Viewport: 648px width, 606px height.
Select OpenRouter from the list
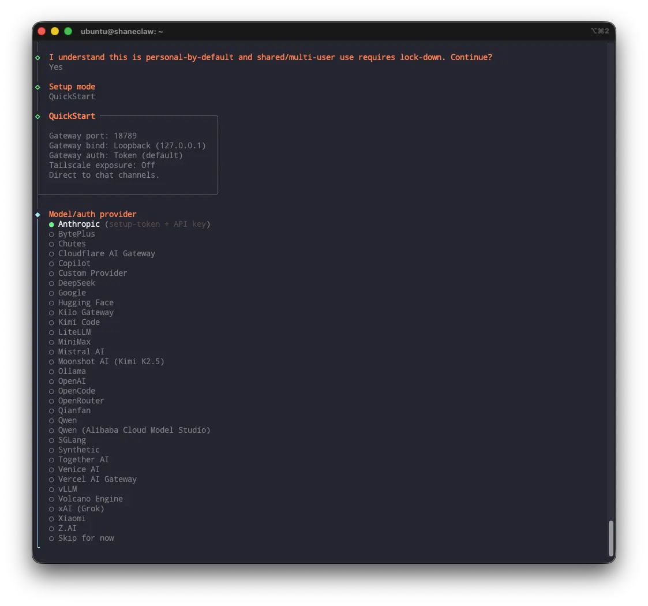pos(76,401)
